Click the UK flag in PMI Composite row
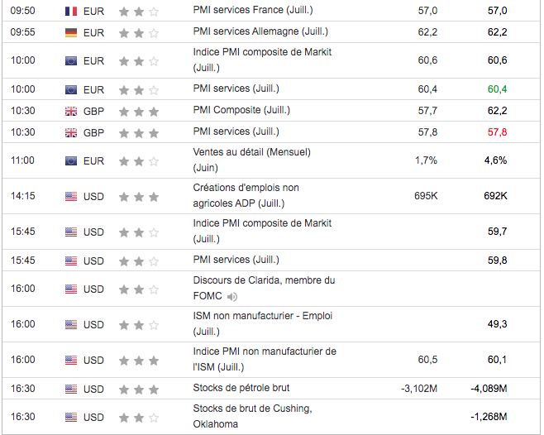 71,111
